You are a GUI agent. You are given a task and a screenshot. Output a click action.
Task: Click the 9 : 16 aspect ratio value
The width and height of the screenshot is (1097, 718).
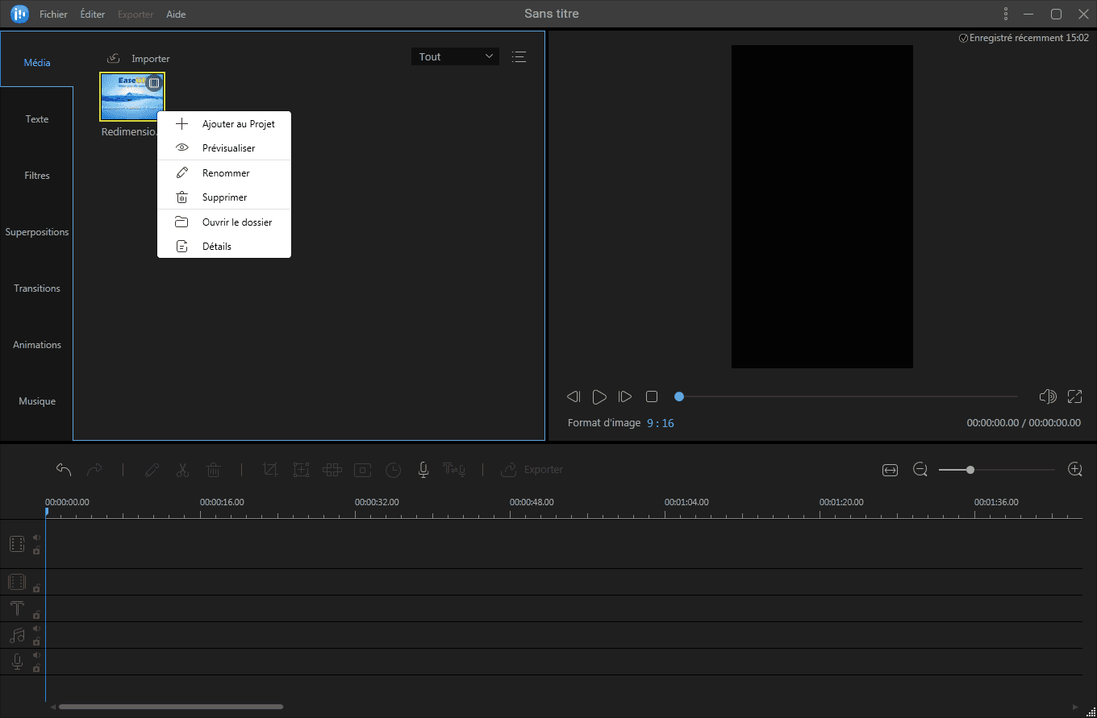(661, 423)
